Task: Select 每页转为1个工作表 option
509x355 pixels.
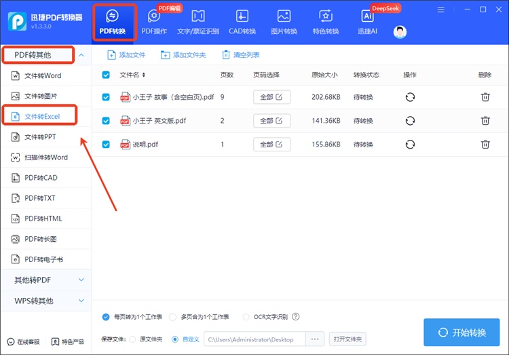Action: tap(106, 317)
